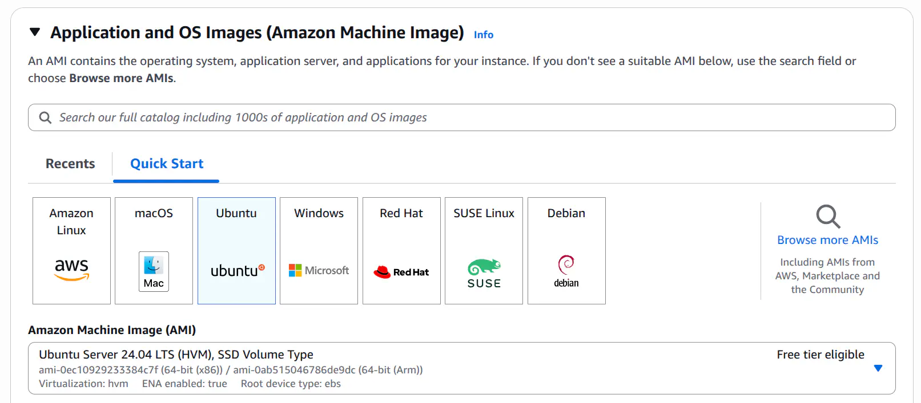Click the debian swirl logo
The height and width of the screenshot is (403, 921).
566,271
